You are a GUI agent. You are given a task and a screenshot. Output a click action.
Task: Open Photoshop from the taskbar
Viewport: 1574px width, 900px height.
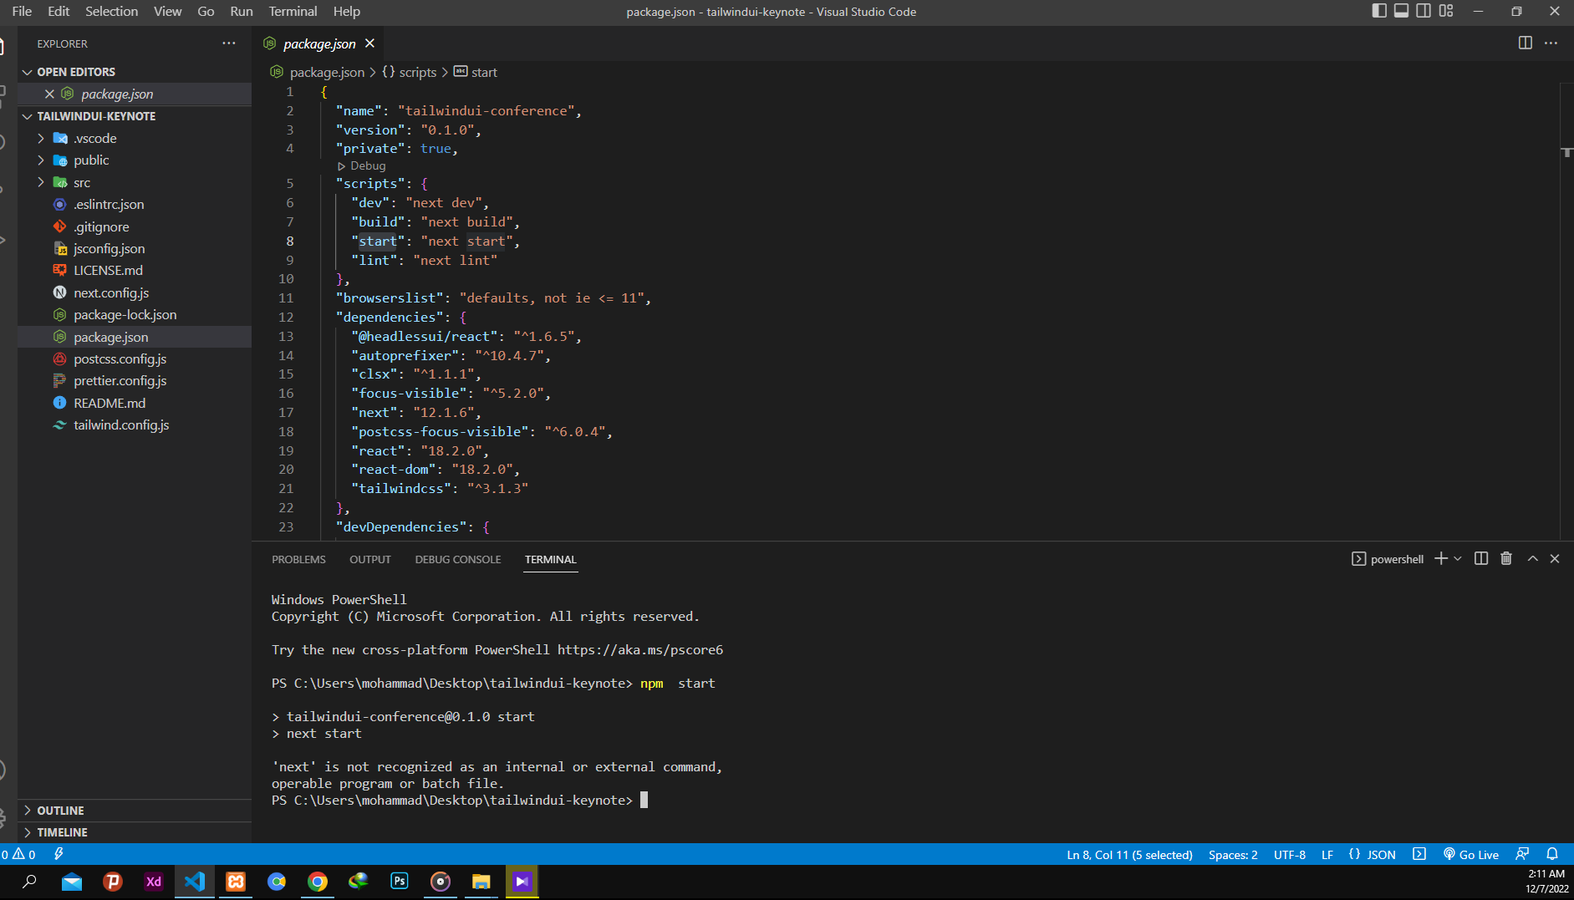[x=400, y=882]
